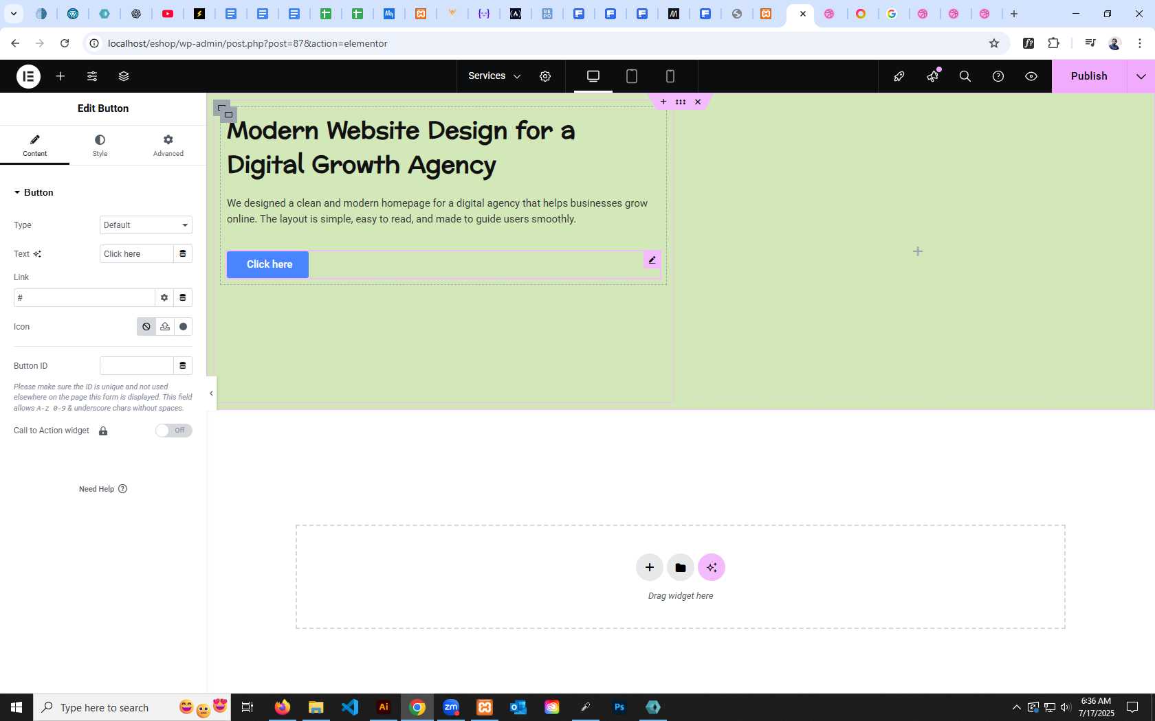
Task: Open File Explorer from taskbar
Action: coord(316,707)
